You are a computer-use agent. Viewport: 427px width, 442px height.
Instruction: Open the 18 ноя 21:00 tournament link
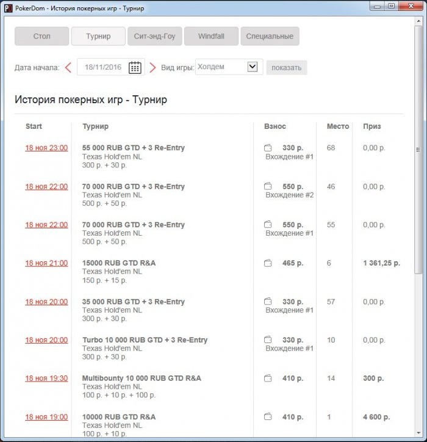(46, 263)
